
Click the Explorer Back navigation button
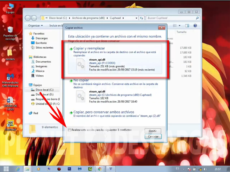(28, 18)
